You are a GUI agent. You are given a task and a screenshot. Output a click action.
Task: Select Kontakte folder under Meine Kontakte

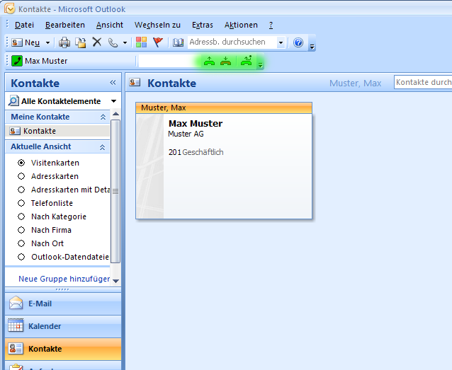(57, 131)
